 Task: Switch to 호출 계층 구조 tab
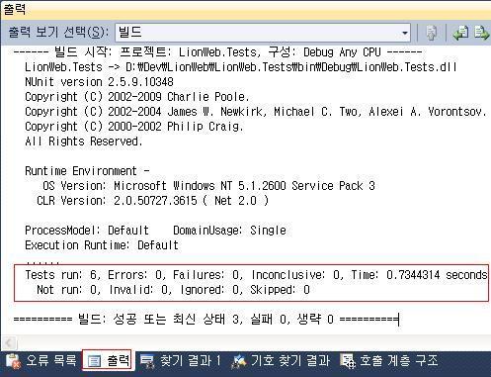click(x=389, y=360)
